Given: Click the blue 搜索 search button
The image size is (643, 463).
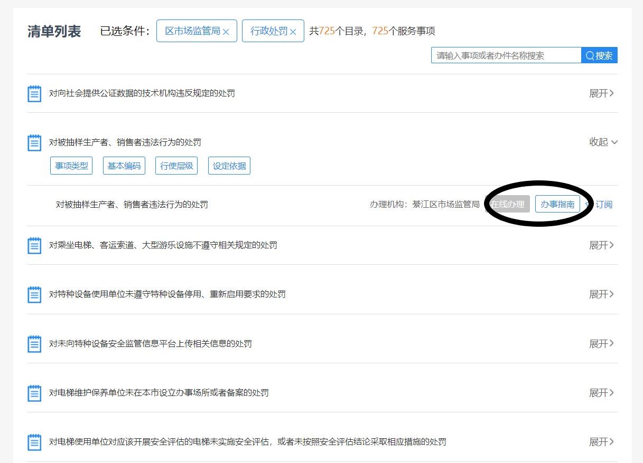Looking at the screenshot, I should (599, 55).
